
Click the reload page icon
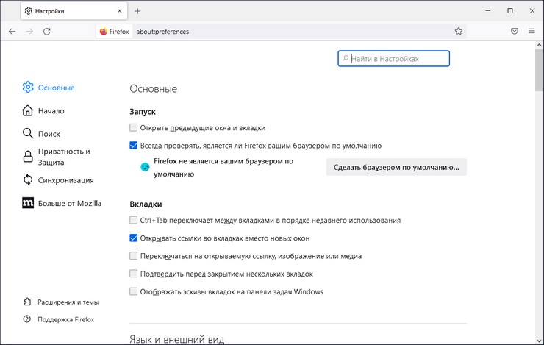point(47,32)
